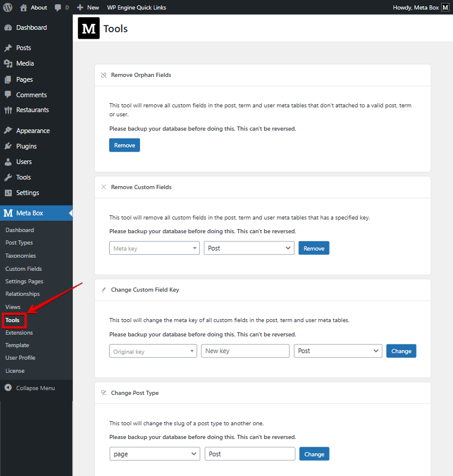Go to Posts in the sidebar
The image size is (453, 476).
tap(24, 48)
